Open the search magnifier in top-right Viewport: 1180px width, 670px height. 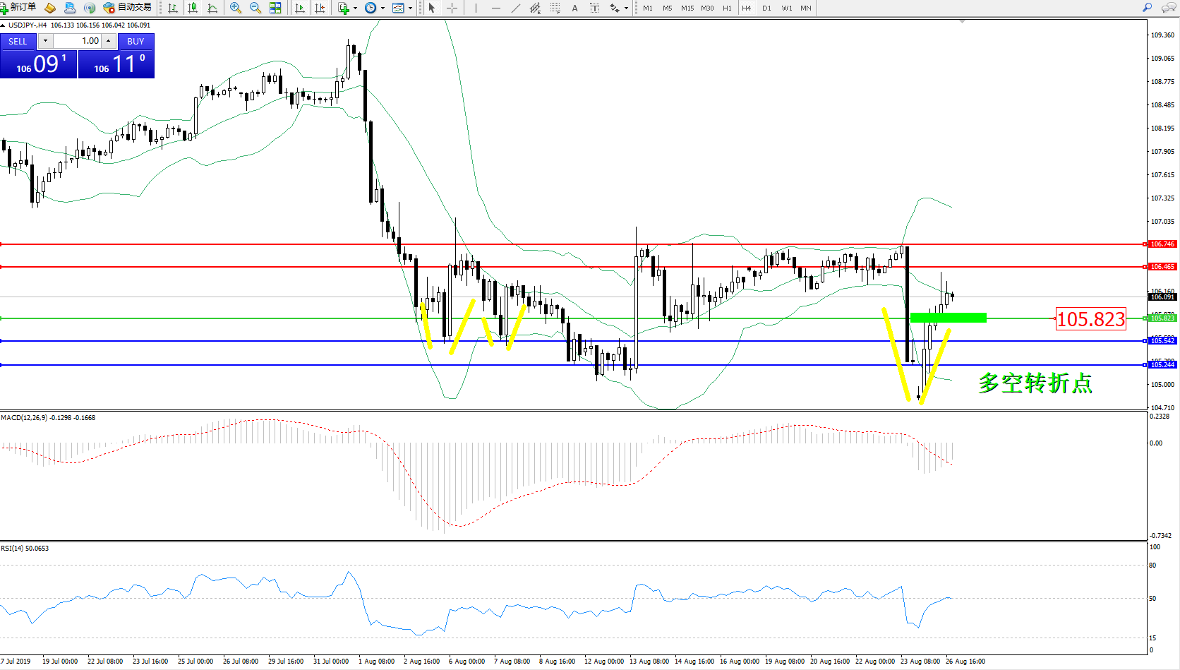[x=1147, y=8]
